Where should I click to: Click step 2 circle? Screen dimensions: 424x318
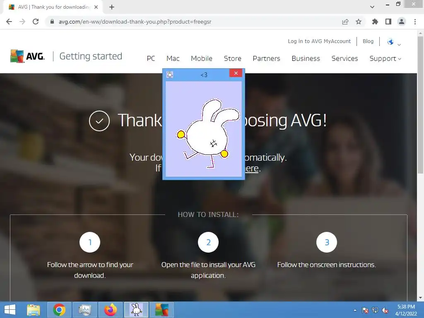208,242
